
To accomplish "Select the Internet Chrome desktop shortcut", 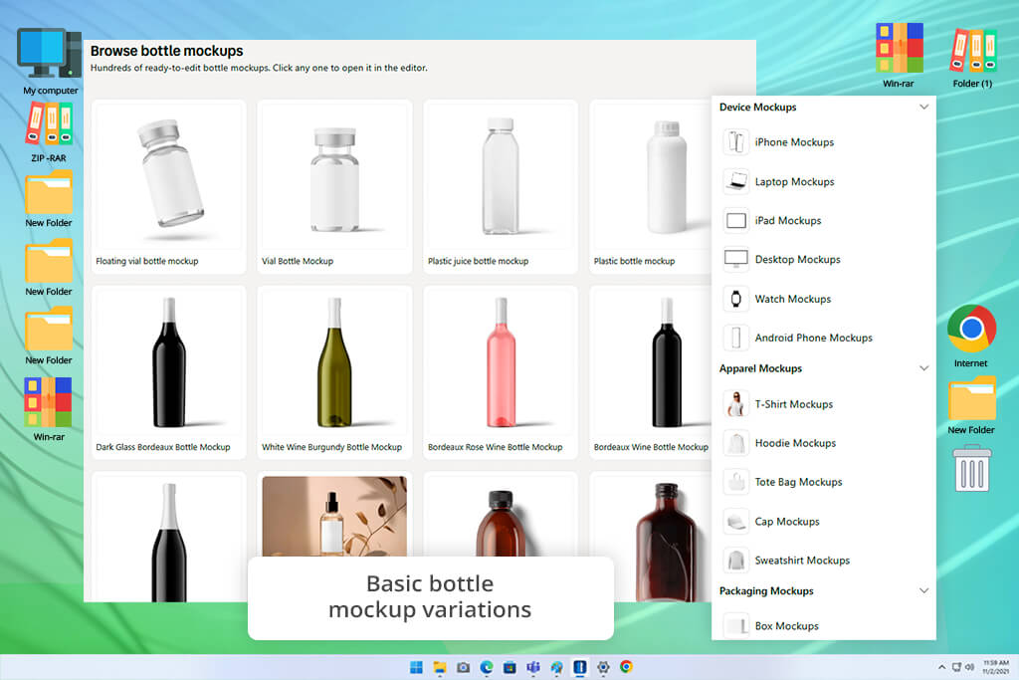I will point(971,337).
